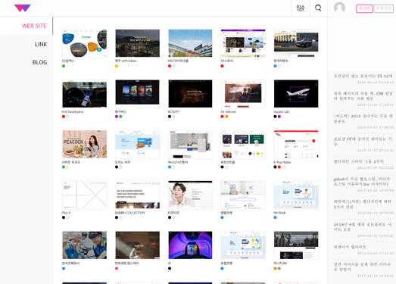This screenshot has width=396, height=284.
Task: Click the SK telecom title link
Action: [x=229, y=111]
